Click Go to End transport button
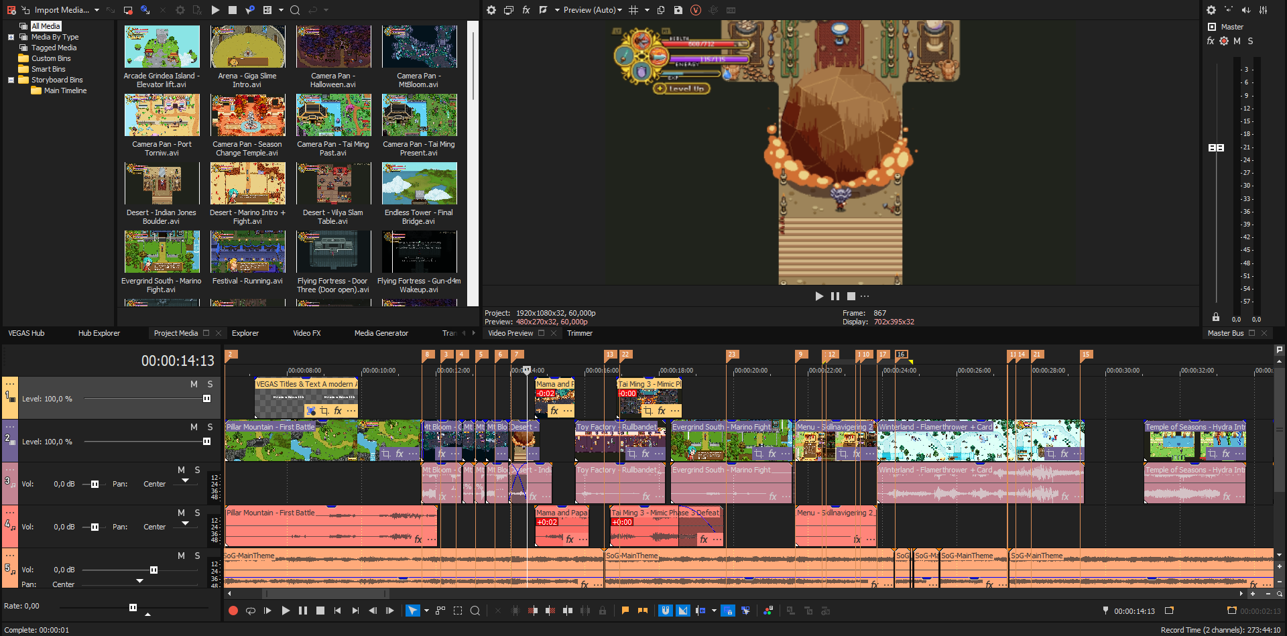 pyautogui.click(x=355, y=611)
